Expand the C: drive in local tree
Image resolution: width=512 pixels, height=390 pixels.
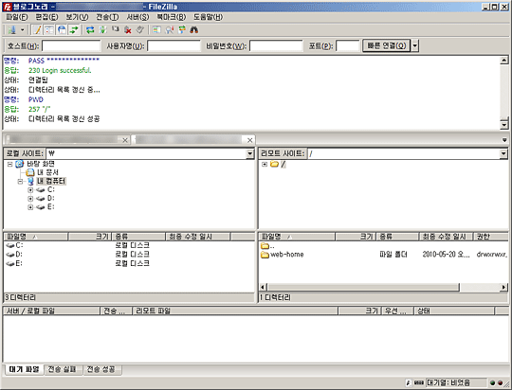pyautogui.click(x=30, y=189)
